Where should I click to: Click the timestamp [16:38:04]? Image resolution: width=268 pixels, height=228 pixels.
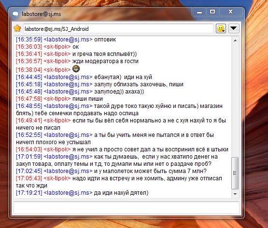(29, 70)
